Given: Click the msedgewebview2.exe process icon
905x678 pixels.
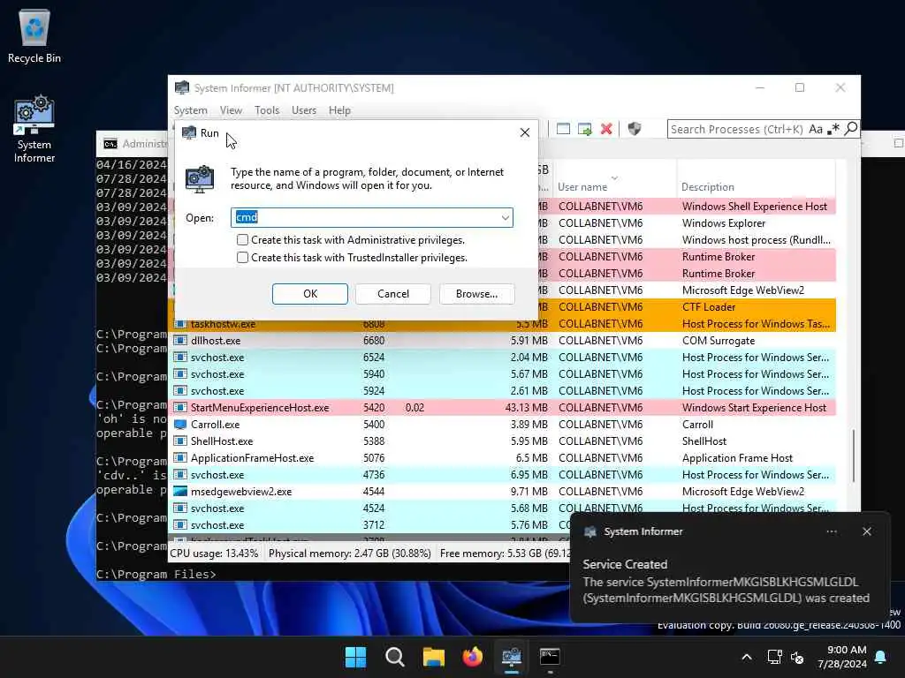Looking at the screenshot, I should pos(180,492).
